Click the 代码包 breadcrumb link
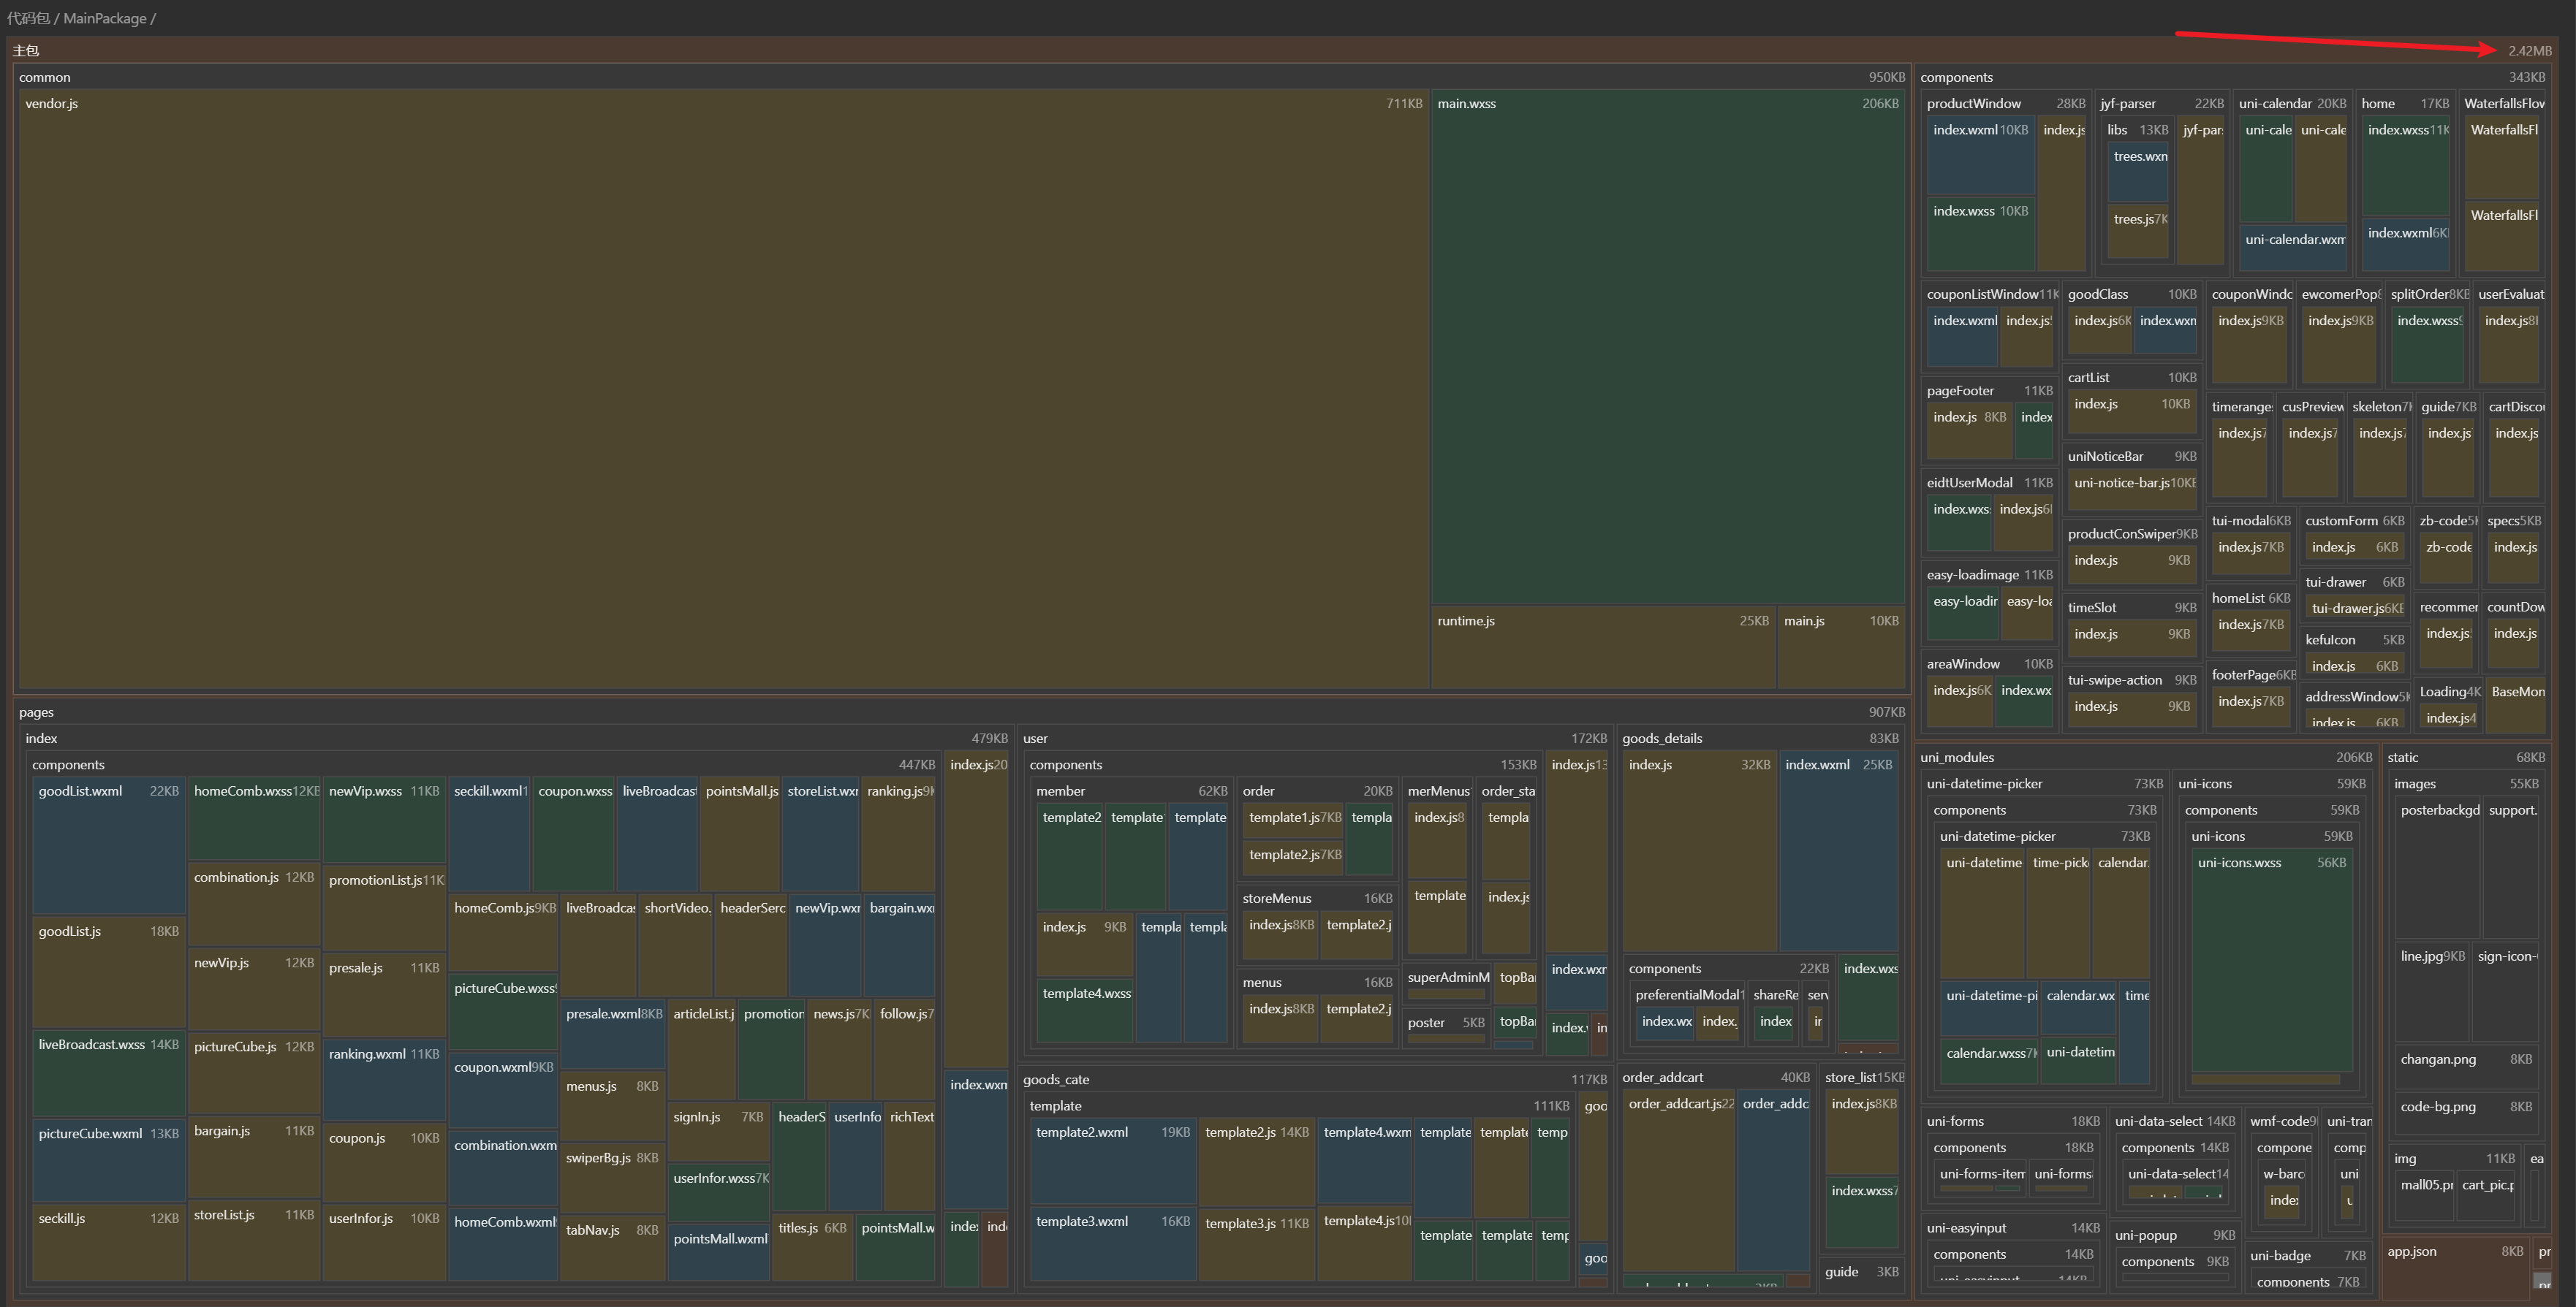Screen dimensions: 2576x1307 pos(28,18)
